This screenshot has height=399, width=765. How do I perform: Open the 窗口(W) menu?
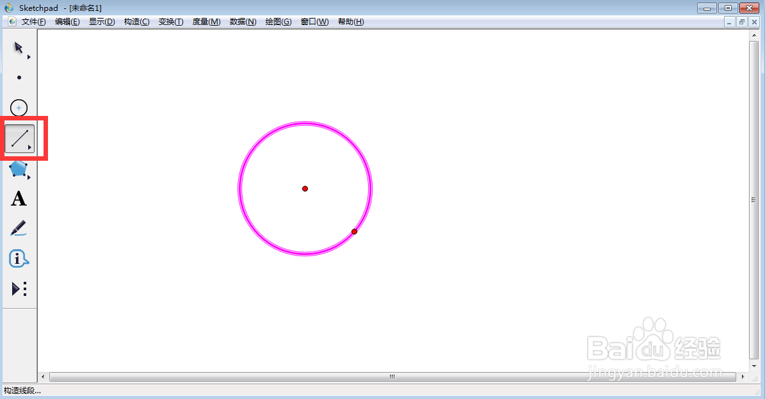pyautogui.click(x=315, y=22)
